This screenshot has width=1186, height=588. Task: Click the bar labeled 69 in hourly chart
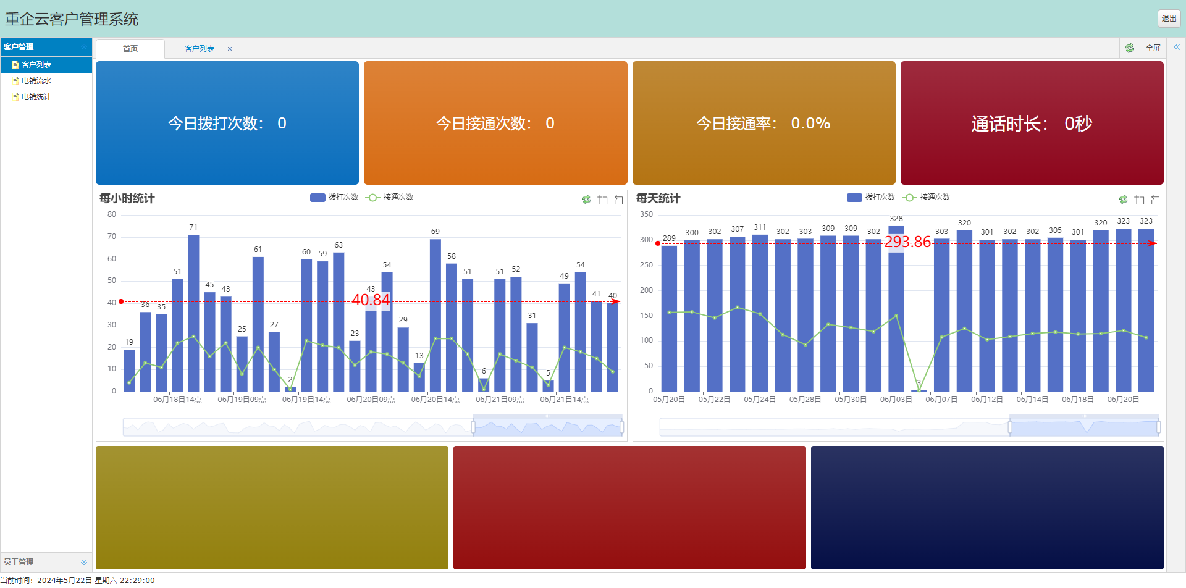tap(435, 315)
